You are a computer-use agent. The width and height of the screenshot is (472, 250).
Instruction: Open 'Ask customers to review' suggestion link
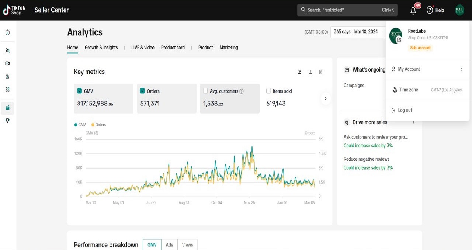tap(375, 137)
